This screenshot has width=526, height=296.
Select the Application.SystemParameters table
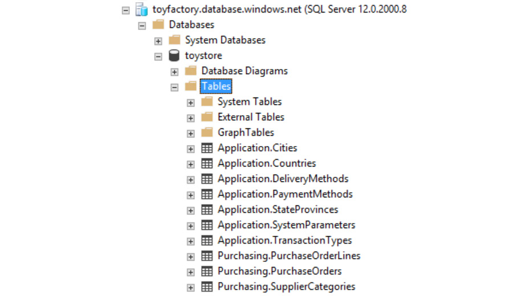[286, 225]
